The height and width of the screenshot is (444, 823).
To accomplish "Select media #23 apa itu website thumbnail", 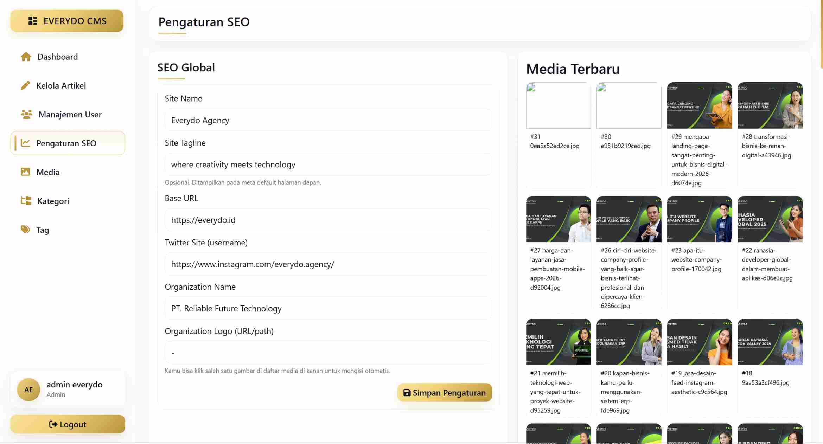I will pyautogui.click(x=700, y=219).
